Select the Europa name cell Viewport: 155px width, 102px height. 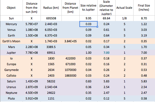[11, 64]
